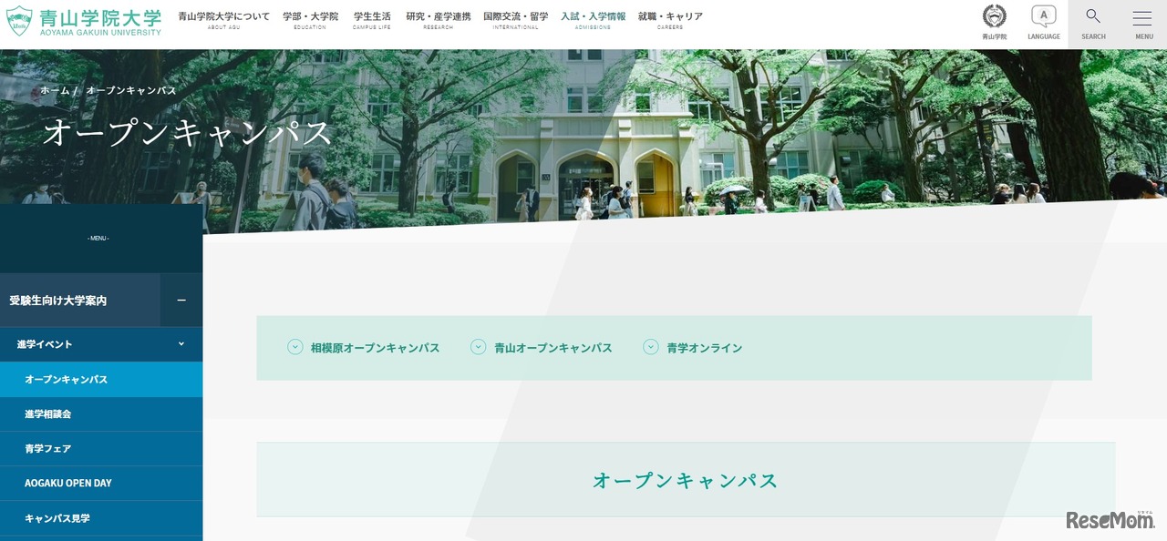Click the オープンキャンパス breadcrumb text
Image resolution: width=1167 pixels, height=541 pixels.
131,91
